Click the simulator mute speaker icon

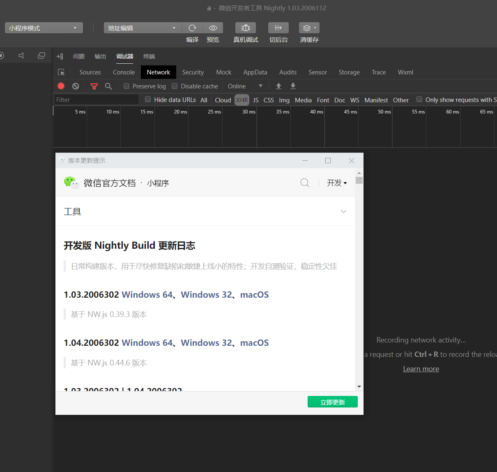click(x=21, y=56)
